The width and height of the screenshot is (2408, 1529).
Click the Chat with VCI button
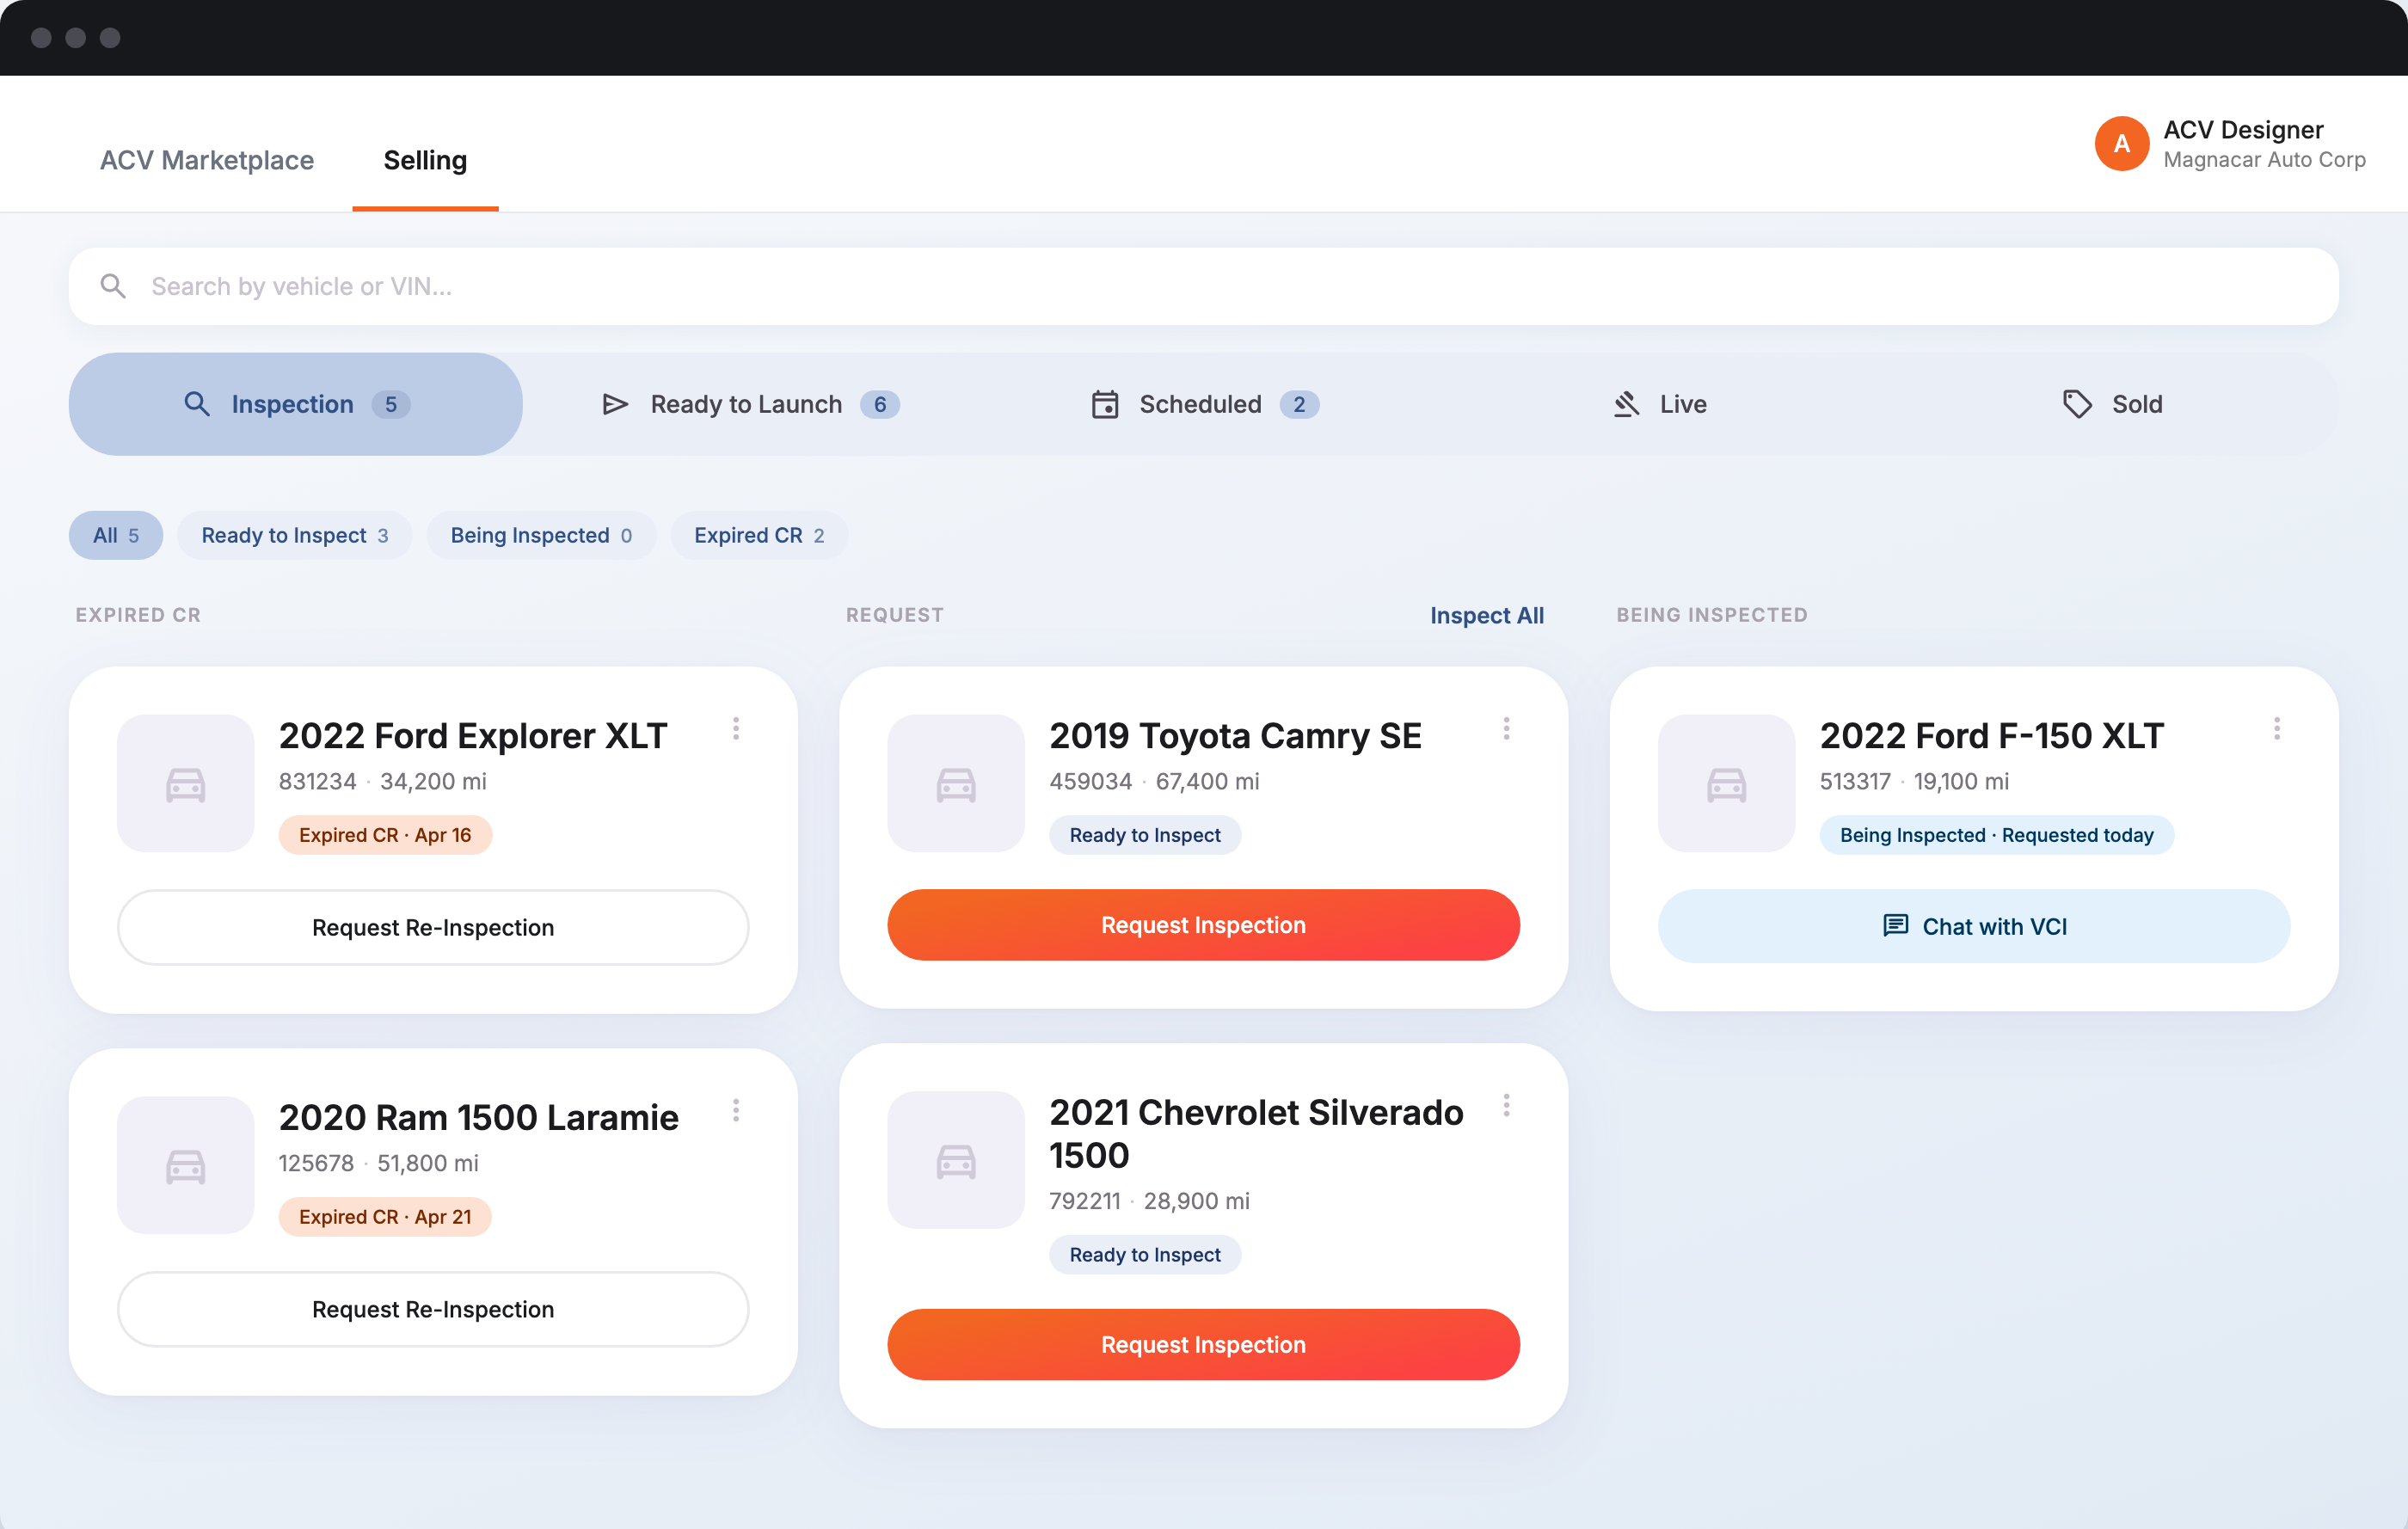[x=1974, y=926]
